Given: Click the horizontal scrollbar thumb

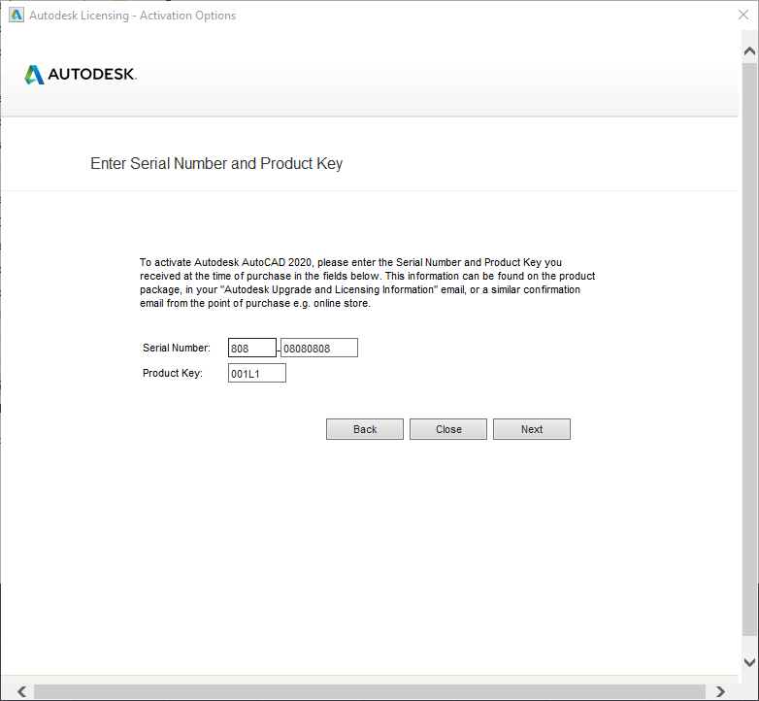Looking at the screenshot, I should (x=370, y=691).
